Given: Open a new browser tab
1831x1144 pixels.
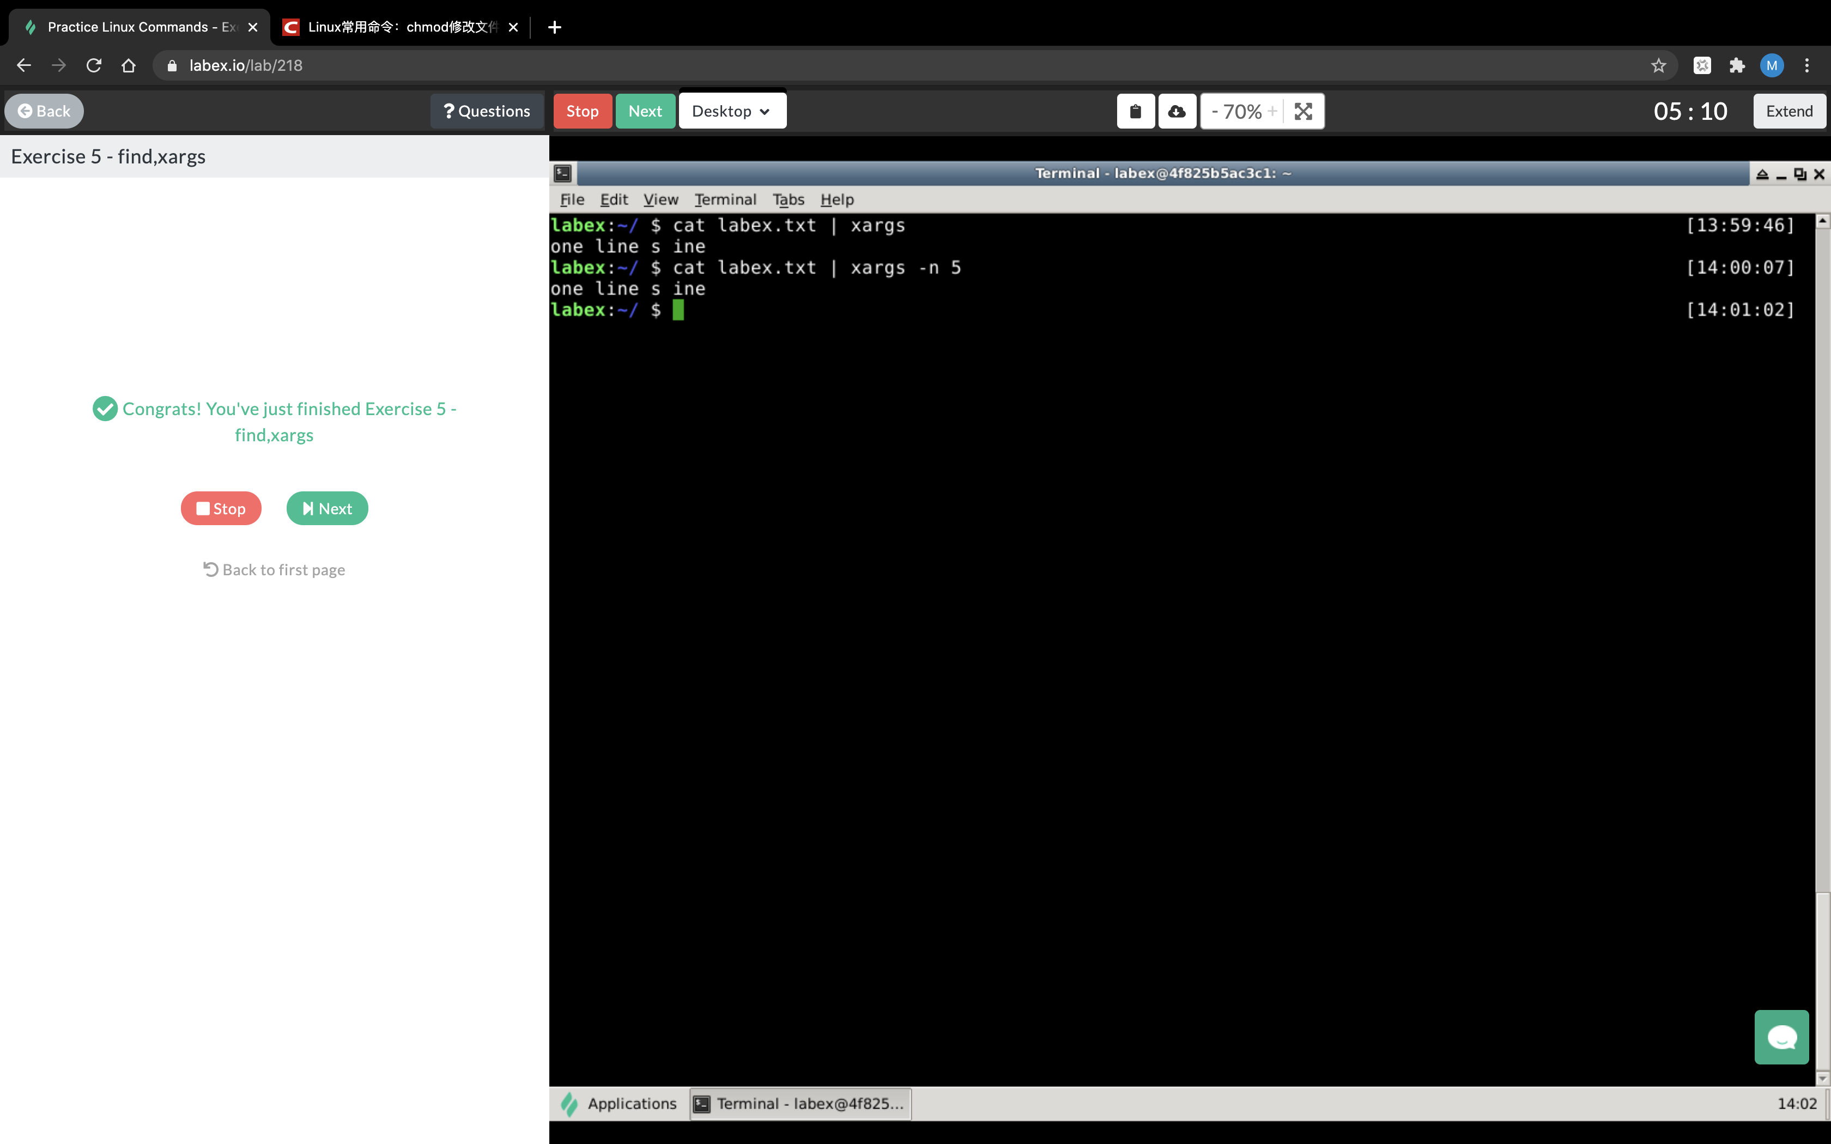Looking at the screenshot, I should click(555, 27).
